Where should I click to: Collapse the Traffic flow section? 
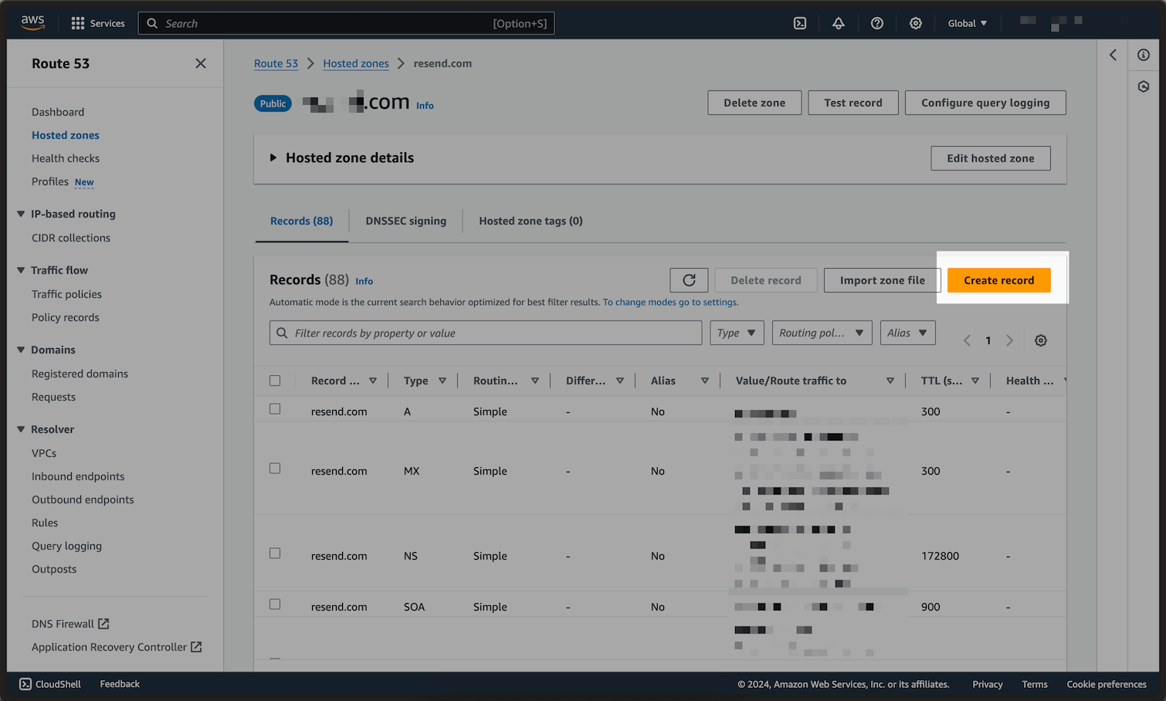21,270
